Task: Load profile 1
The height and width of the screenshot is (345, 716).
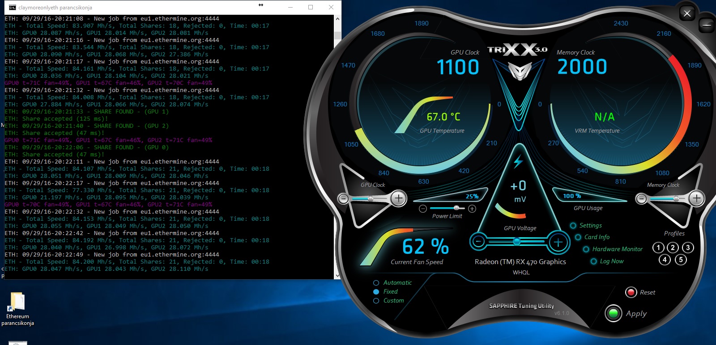Action: 658,248
